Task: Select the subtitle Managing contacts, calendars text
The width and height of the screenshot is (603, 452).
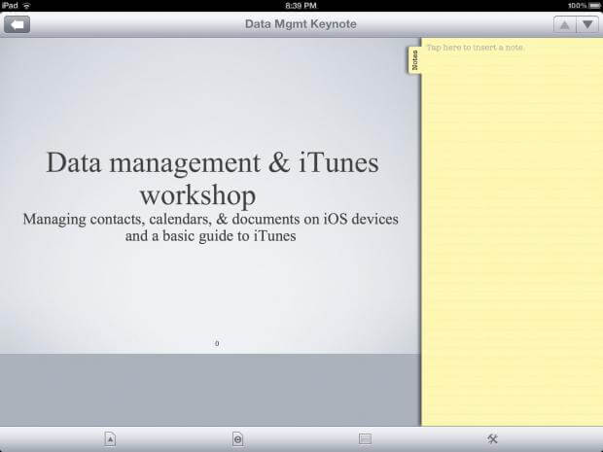Action: 210,227
